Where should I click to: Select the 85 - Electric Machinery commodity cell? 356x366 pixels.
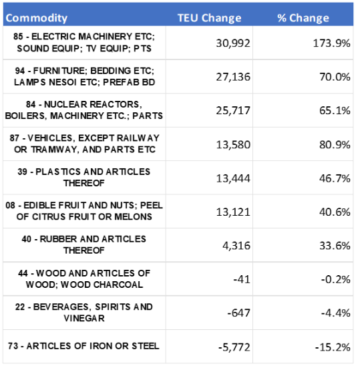[84, 43]
